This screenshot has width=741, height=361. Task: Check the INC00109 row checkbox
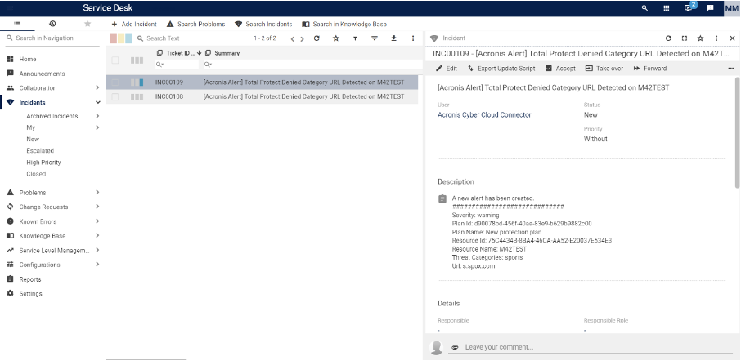click(x=115, y=82)
